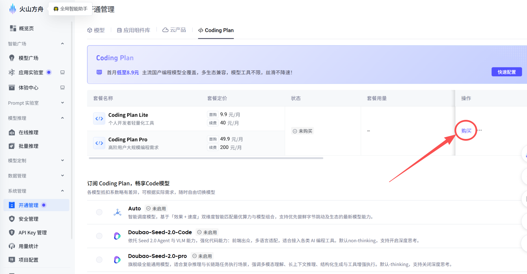
Task: Select the Doubao-Seed-2.0-pro model
Action: pos(99,260)
